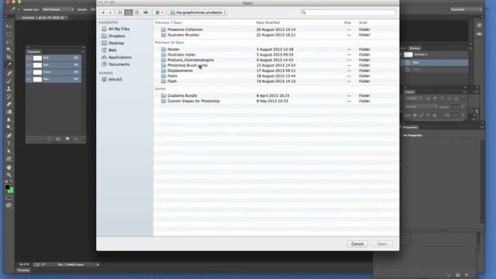Click the lock transparent pixels icon in Layers
Image resolution: width=496 pixels, height=279 pixels.
(415, 115)
